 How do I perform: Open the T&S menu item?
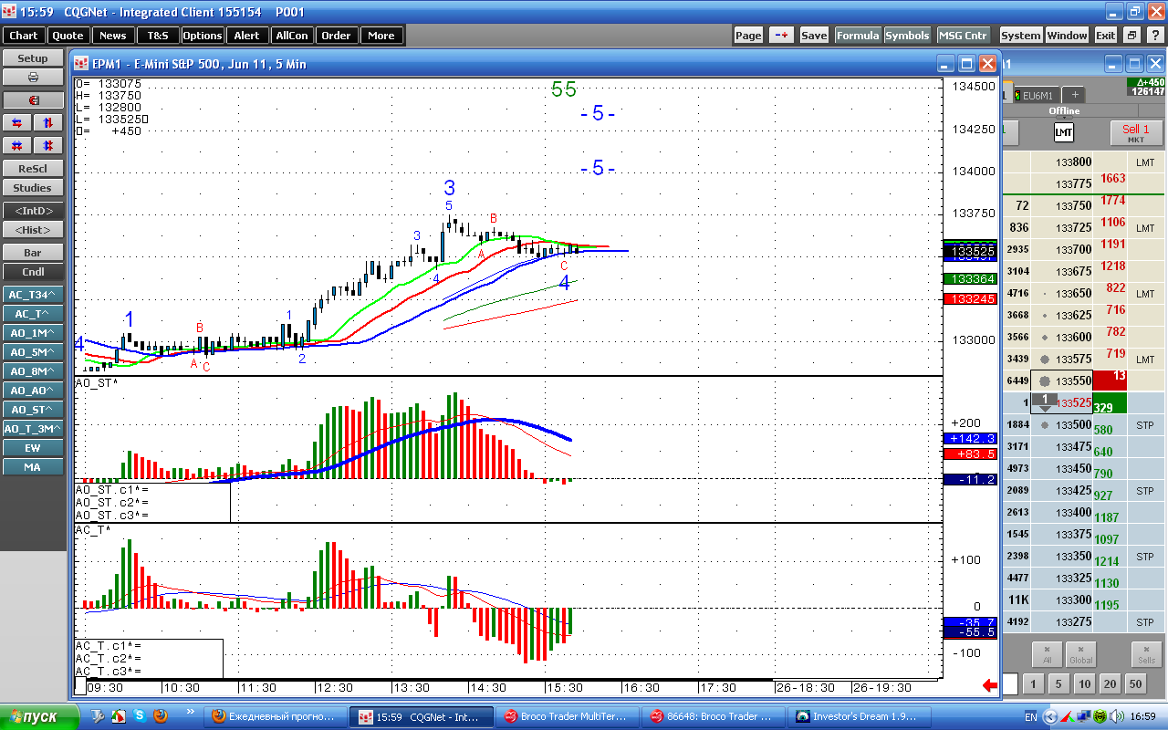pyautogui.click(x=158, y=36)
